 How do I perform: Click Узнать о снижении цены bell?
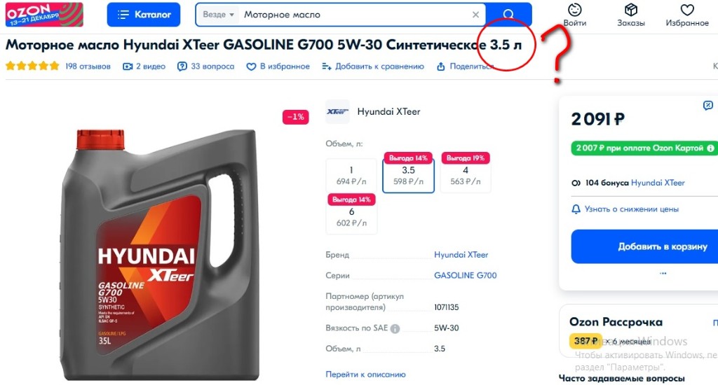(x=576, y=209)
